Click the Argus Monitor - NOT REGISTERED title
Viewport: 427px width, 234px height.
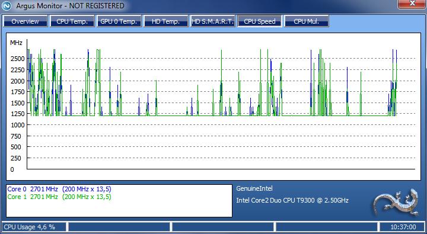click(70, 6)
